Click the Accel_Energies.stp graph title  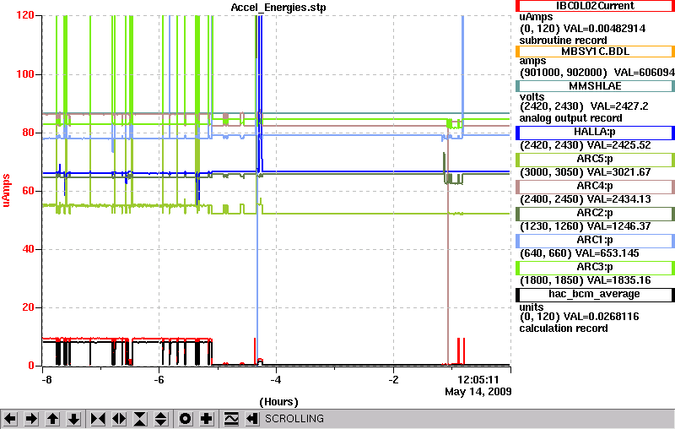click(278, 8)
